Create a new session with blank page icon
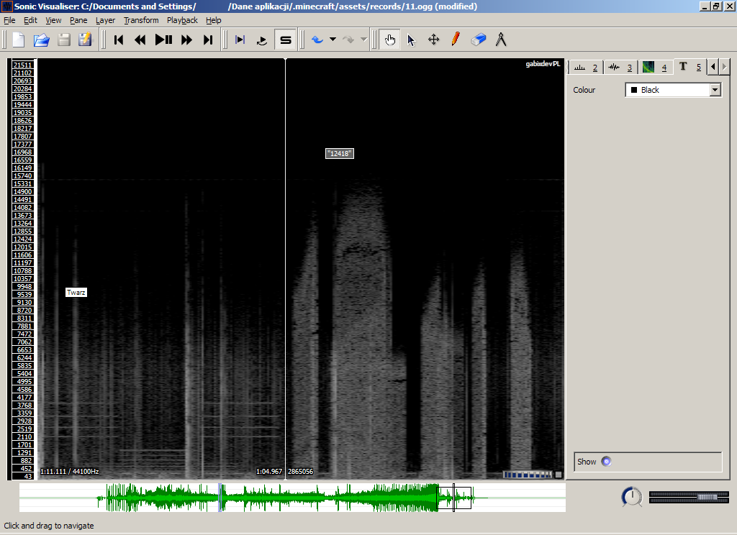 click(x=19, y=40)
